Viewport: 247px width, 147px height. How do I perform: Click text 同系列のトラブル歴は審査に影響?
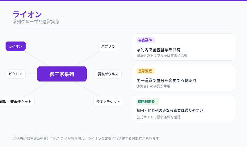pyautogui.click(x=162, y=56)
